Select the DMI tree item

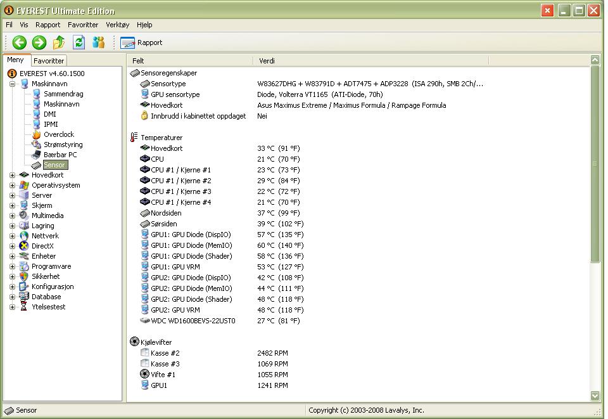tap(49, 114)
